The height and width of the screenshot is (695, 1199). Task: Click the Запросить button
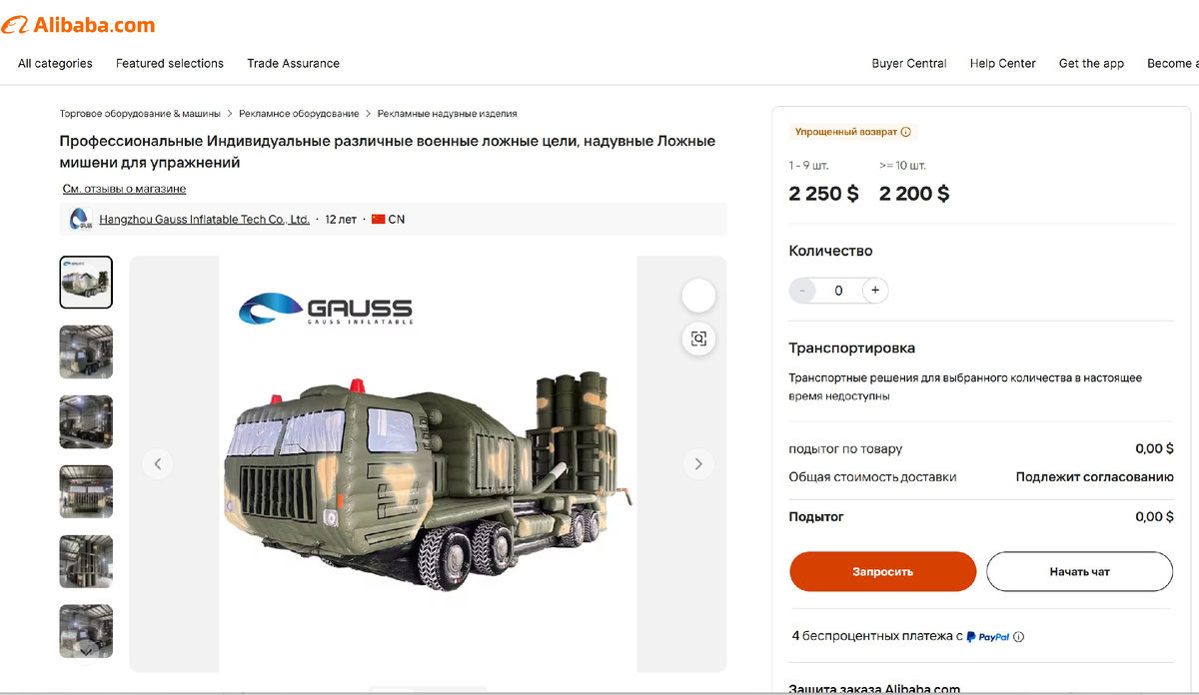coord(882,572)
